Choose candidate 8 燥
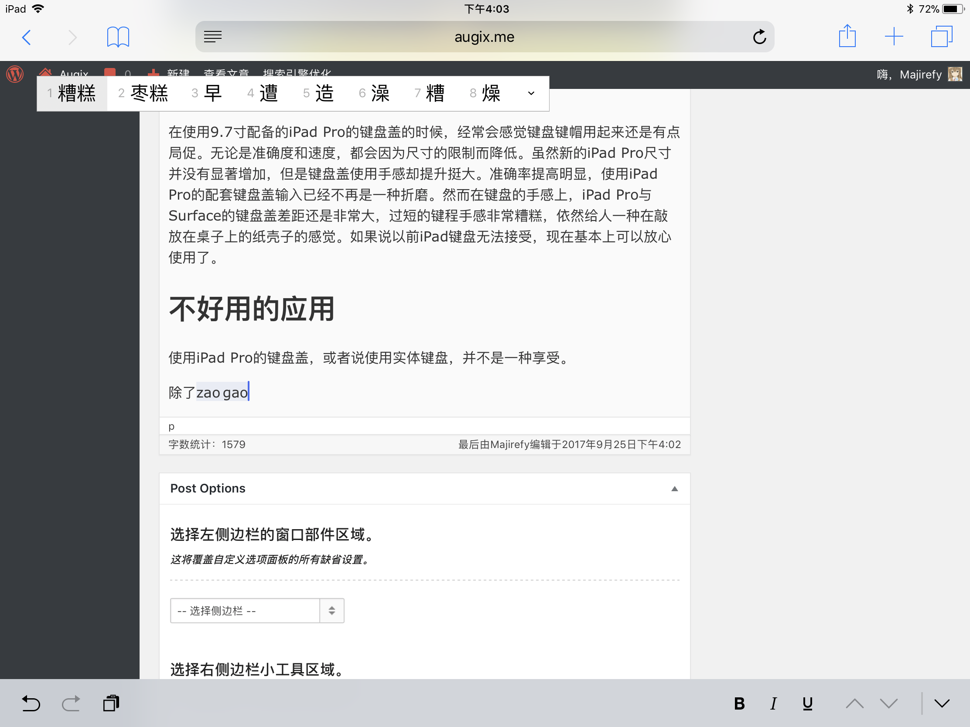 pos(485,93)
